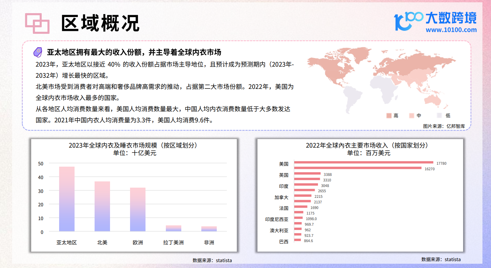This screenshot has height=268, width=491.
Task: Click the 欧洲 bar in the column chart
Action: 138,210
